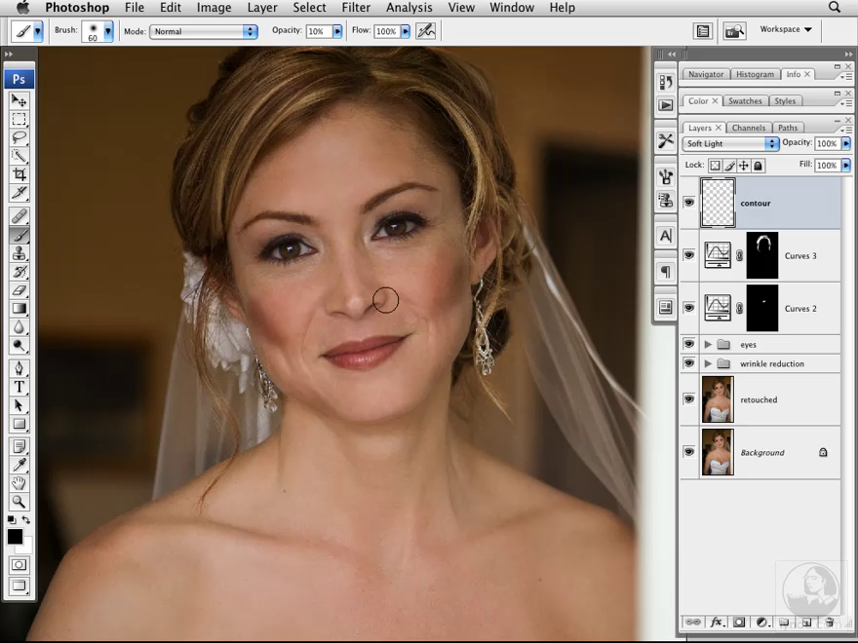Open the layer Fill slider arrow
The image size is (858, 643).
pyautogui.click(x=846, y=165)
